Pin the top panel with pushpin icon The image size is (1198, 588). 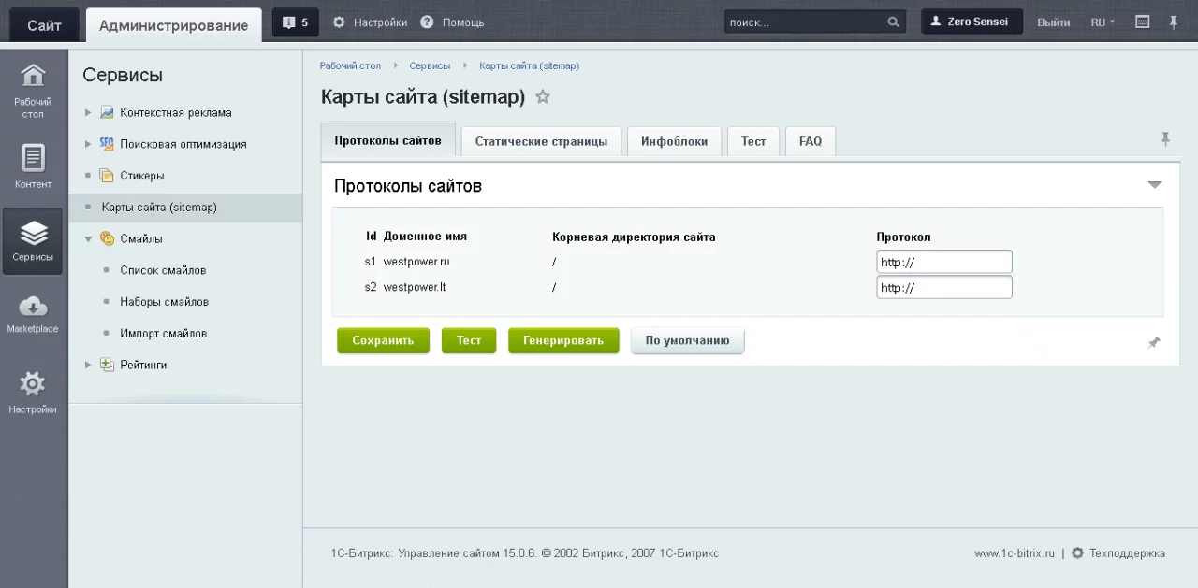tap(1174, 22)
